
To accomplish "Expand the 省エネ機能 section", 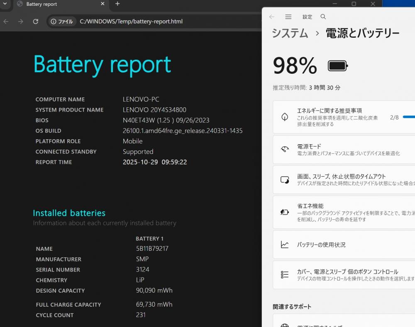I will pos(344,212).
